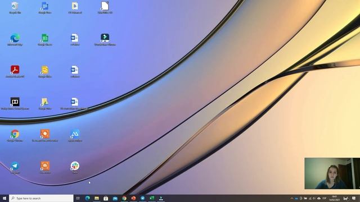Switch to Chrome on the taskbar
Viewport: 360px width, 202px height.
(124, 198)
